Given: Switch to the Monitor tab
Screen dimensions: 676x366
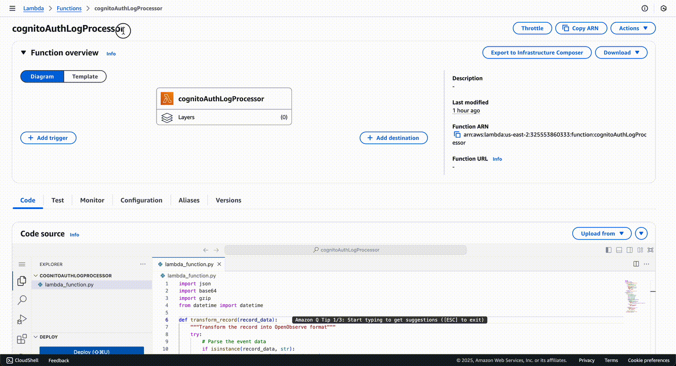Looking at the screenshot, I should click(92, 200).
